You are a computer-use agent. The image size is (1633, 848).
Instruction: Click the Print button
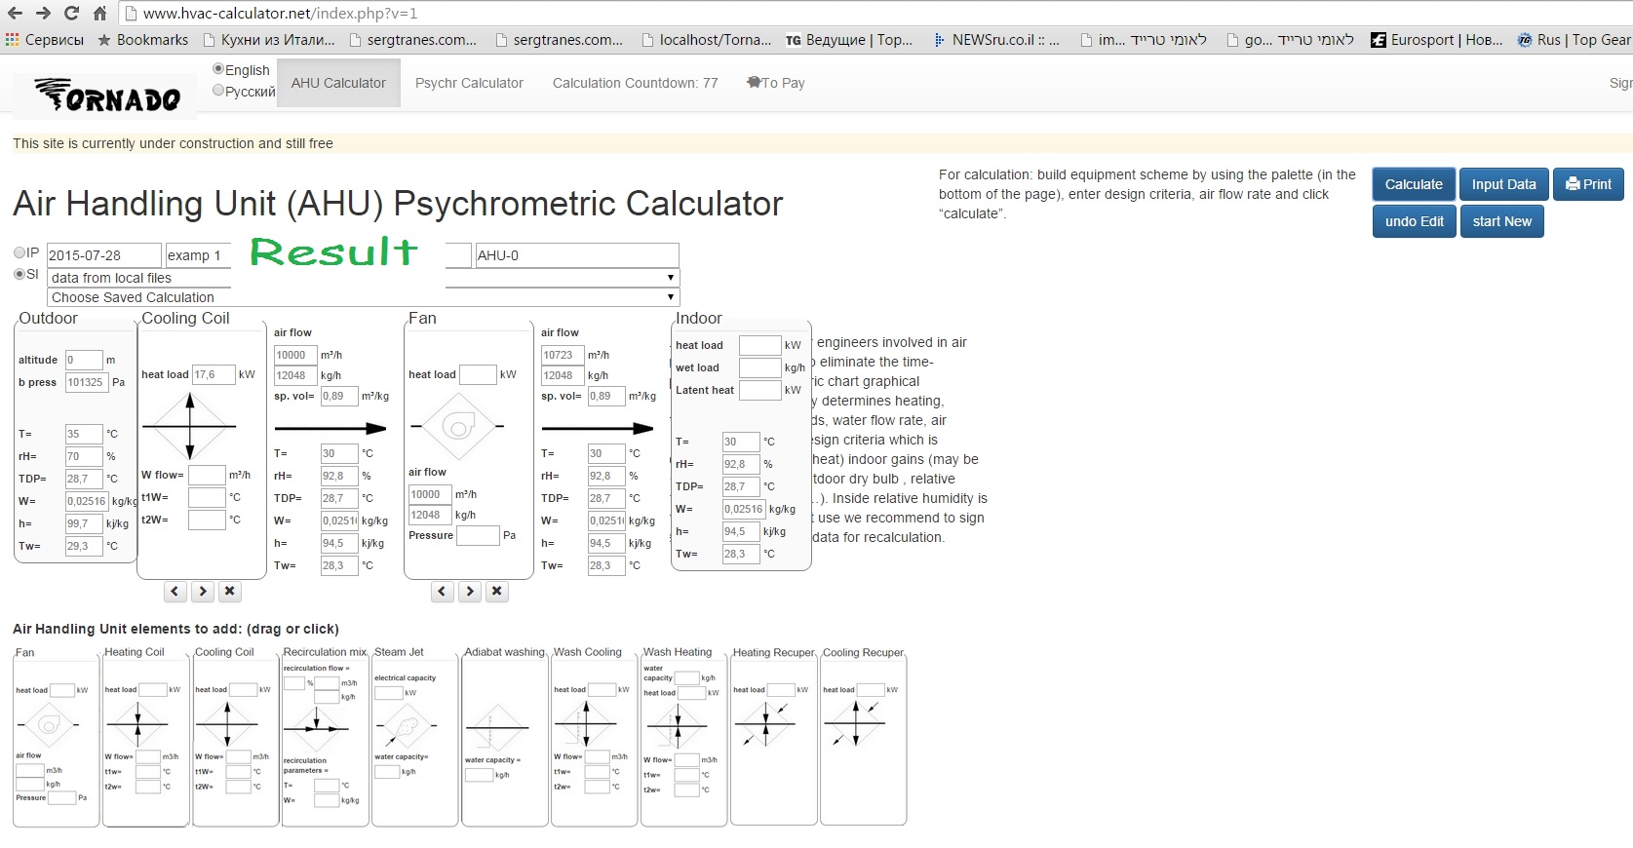point(1588,184)
